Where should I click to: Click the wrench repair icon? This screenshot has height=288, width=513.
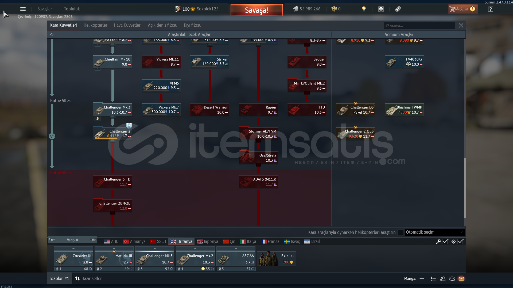[x=438, y=242]
